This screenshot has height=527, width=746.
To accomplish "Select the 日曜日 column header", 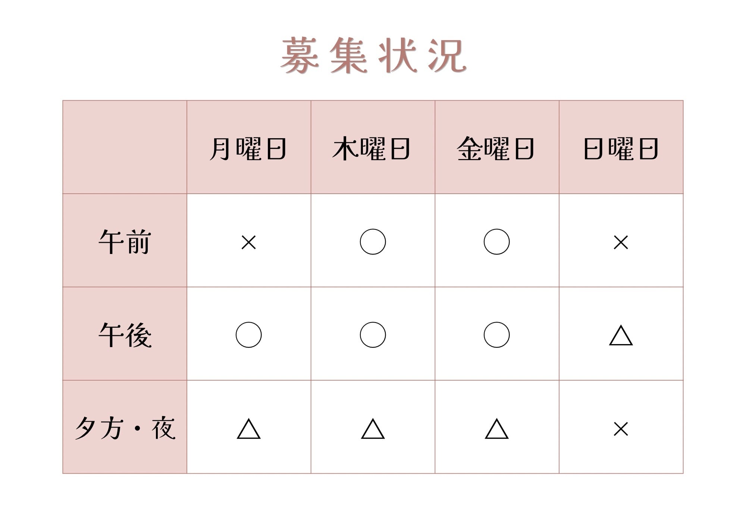I will [x=621, y=149].
